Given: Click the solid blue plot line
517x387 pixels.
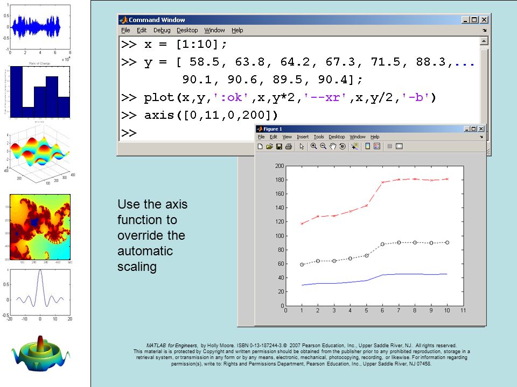Looking at the screenshot, I should (375, 279).
